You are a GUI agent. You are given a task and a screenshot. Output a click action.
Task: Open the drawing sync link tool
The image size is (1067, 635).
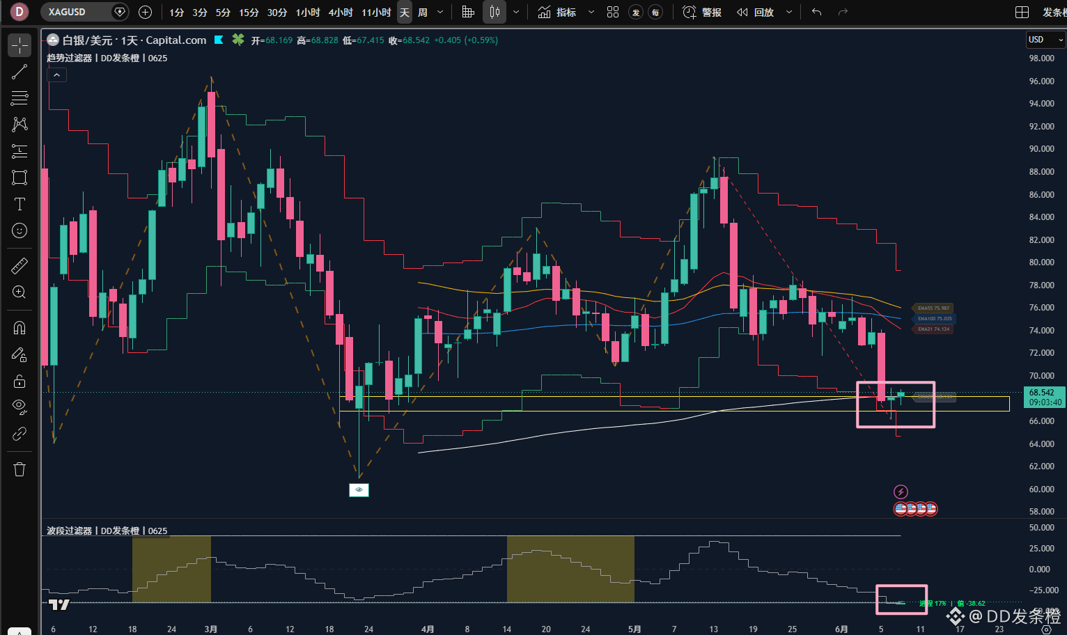pos(20,434)
